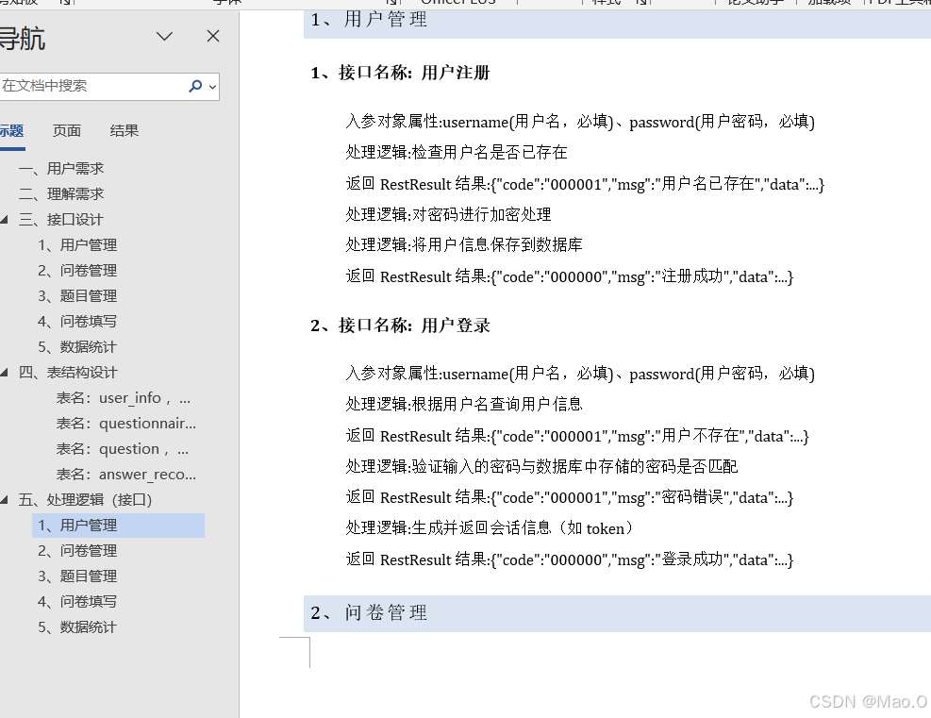
Task: Click the search magnifier icon in navigation pane
Action: [x=194, y=86]
